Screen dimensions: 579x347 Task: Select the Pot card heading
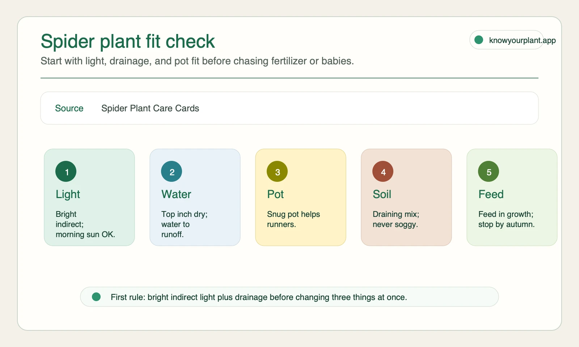[275, 194]
